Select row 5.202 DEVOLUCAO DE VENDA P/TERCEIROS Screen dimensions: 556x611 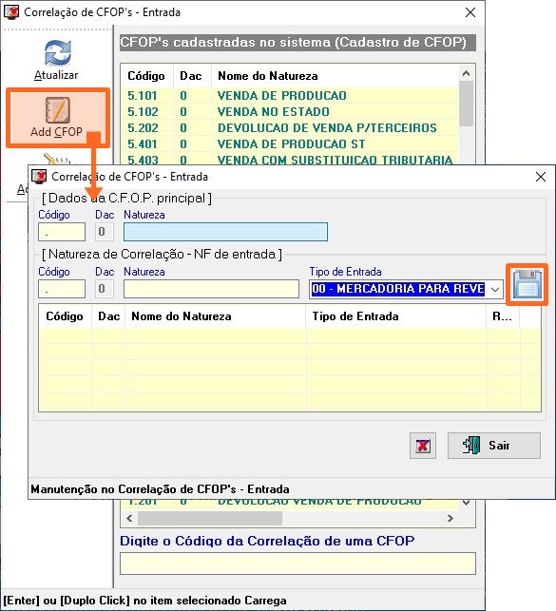click(x=289, y=128)
